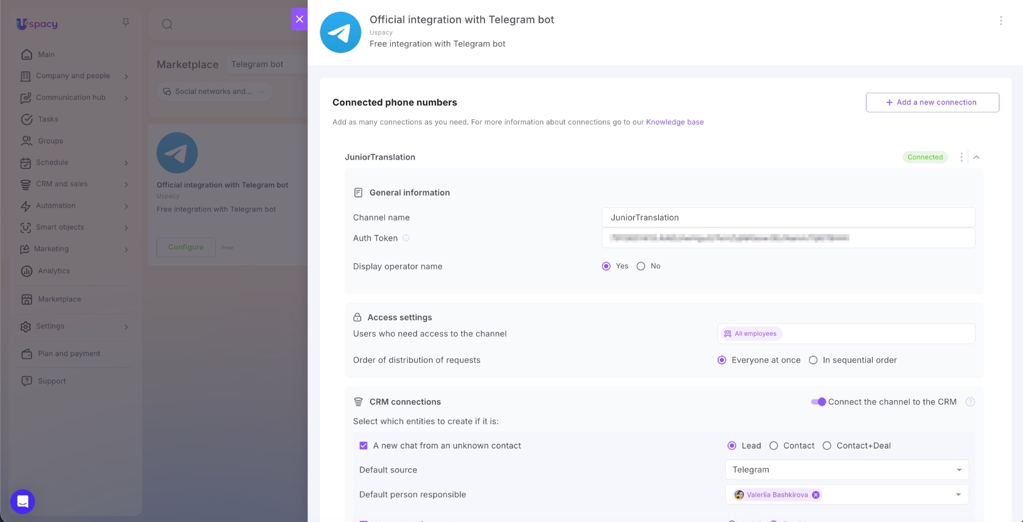Open the support chat bubble
Image resolution: width=1023 pixels, height=522 pixels.
click(22, 501)
